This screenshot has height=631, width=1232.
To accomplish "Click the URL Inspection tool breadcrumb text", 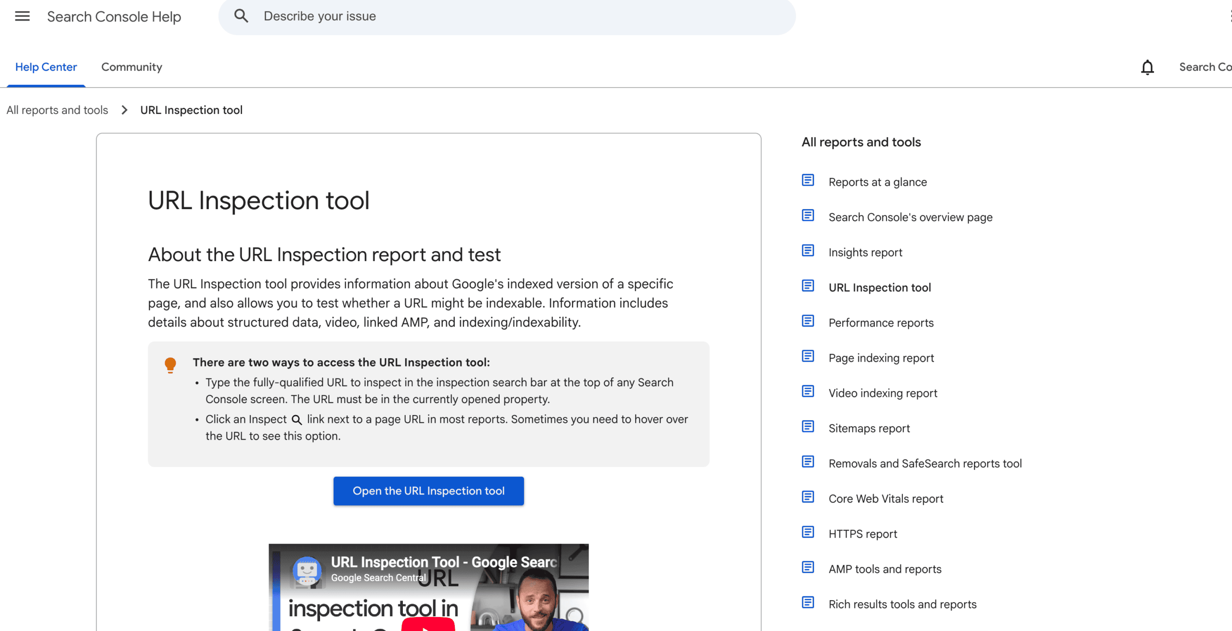I will (192, 110).
